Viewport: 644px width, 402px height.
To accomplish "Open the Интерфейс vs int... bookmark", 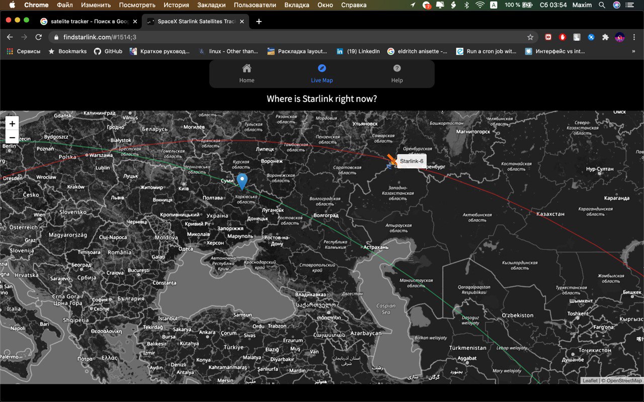I will [x=555, y=51].
